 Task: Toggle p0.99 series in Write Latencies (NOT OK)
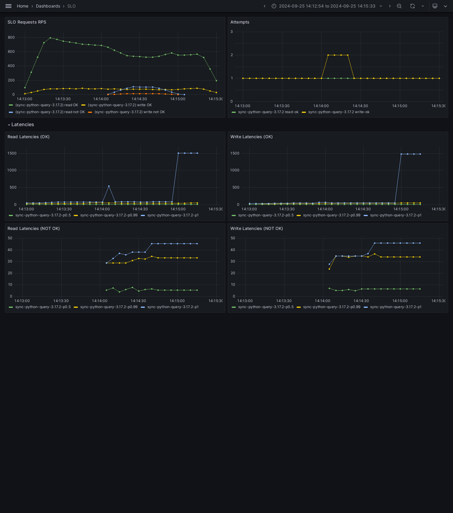[x=332, y=307]
